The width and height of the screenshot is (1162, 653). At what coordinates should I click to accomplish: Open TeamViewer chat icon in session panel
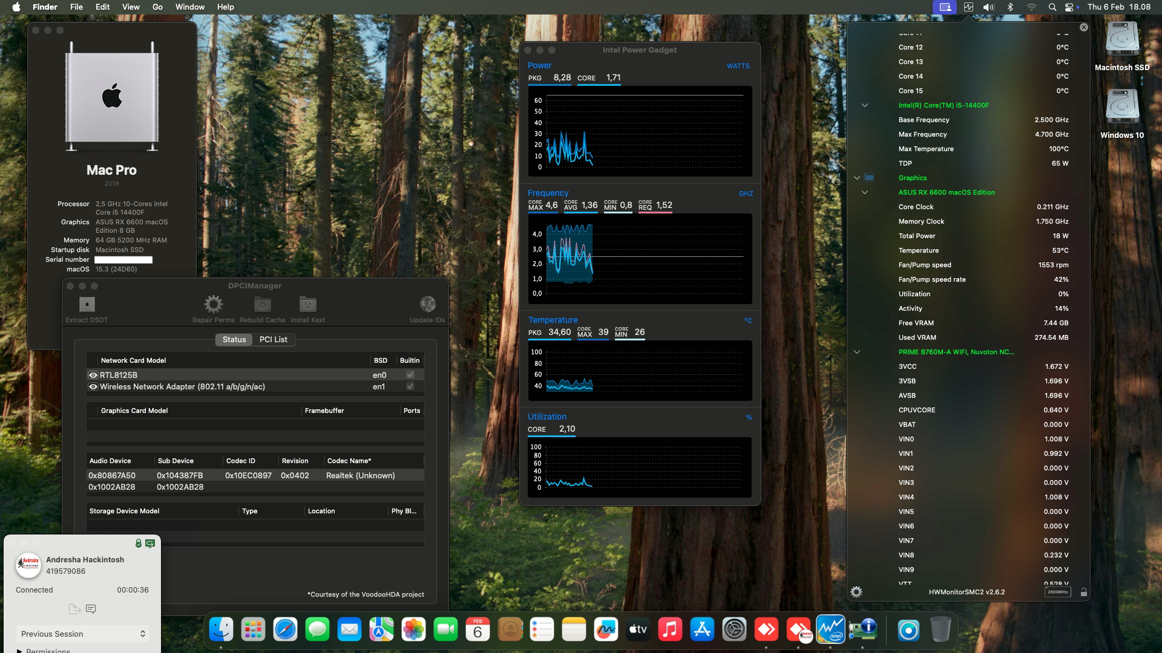tap(91, 609)
